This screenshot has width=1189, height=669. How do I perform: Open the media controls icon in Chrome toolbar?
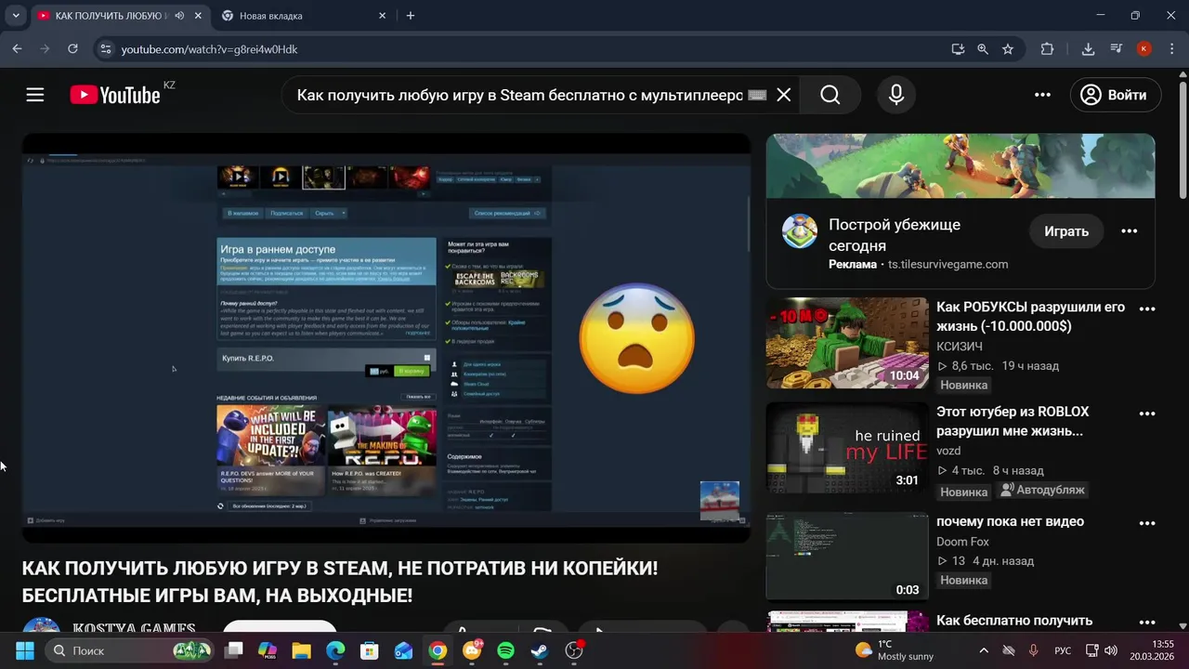tap(1117, 49)
